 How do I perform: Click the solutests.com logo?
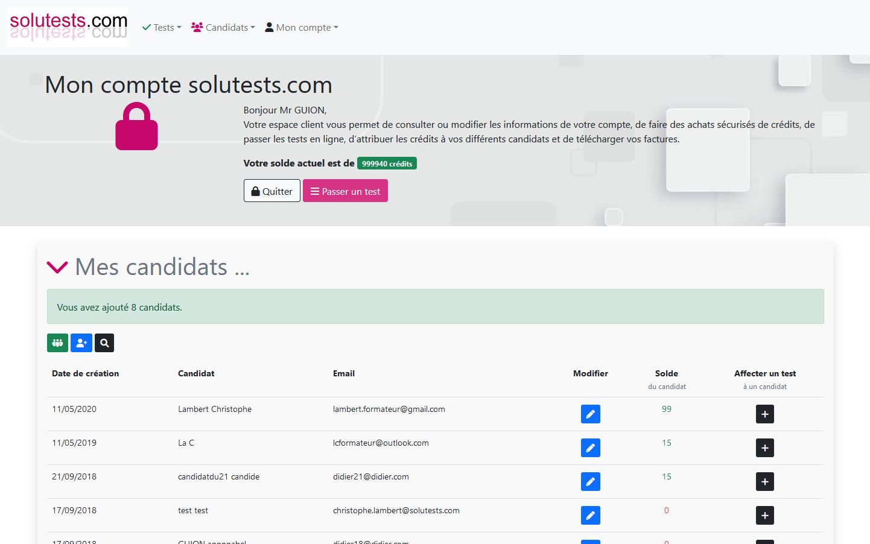(68, 27)
